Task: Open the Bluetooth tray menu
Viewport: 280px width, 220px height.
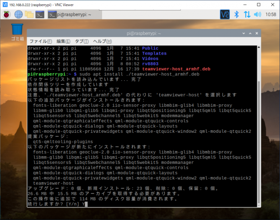Action: [x=236, y=14]
